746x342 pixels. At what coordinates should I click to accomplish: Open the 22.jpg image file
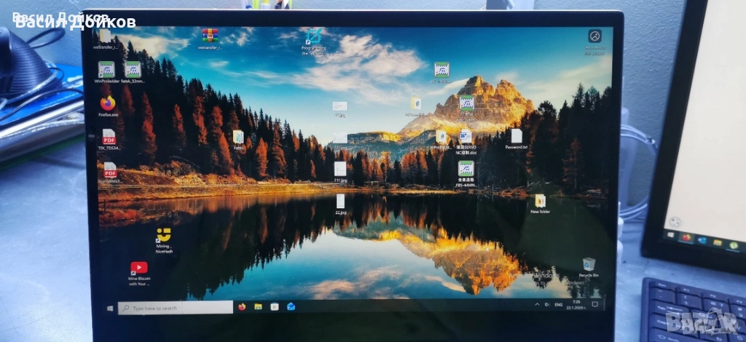[340, 202]
